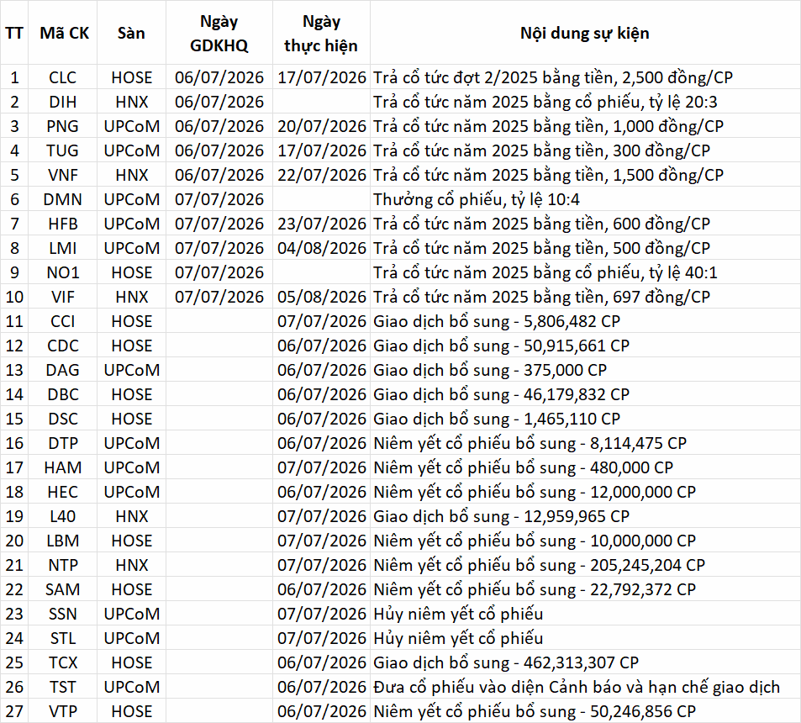Click the 'Ngày GDKHQ' column header

(219, 34)
